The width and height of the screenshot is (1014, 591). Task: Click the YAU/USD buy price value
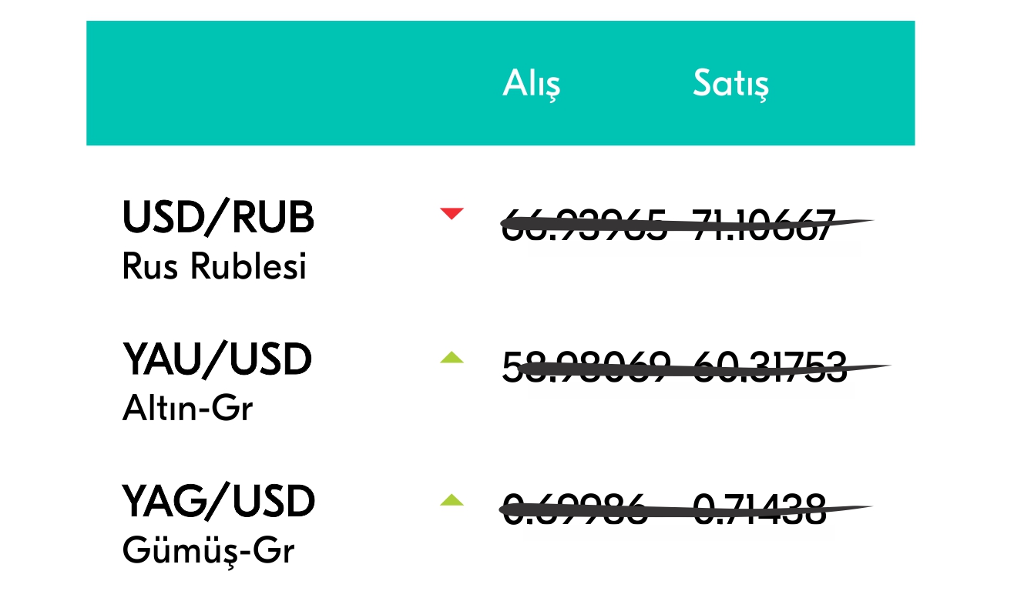(x=586, y=367)
